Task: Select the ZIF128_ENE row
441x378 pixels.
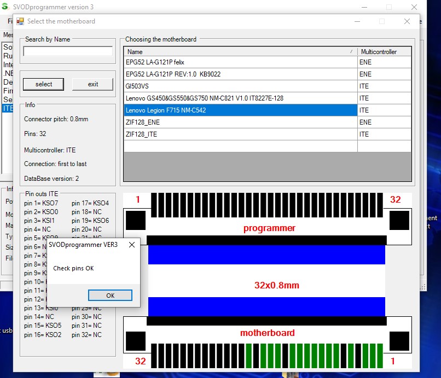Action: click(x=240, y=122)
